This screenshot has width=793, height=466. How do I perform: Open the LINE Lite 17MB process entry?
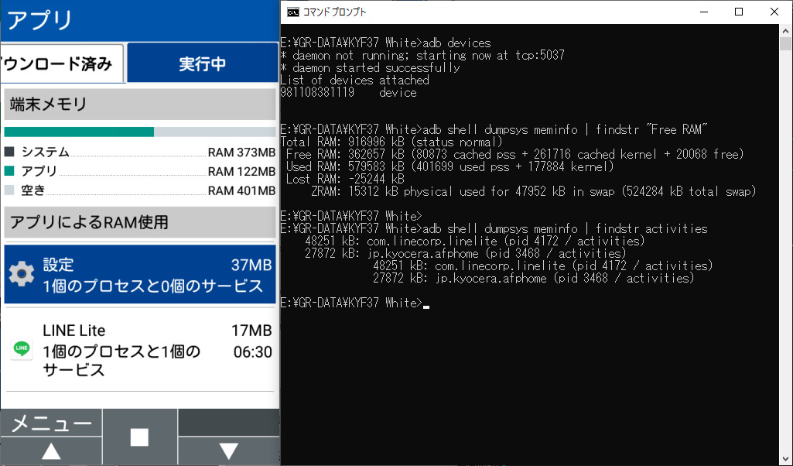pos(155,350)
